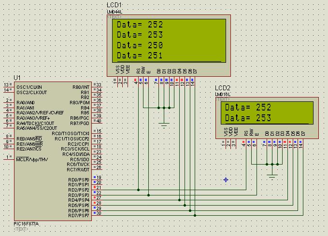Image resolution: width=328 pixels, height=236 pixels.
Task: Click the RD1/PSP1 pin label
Action: coord(79,185)
